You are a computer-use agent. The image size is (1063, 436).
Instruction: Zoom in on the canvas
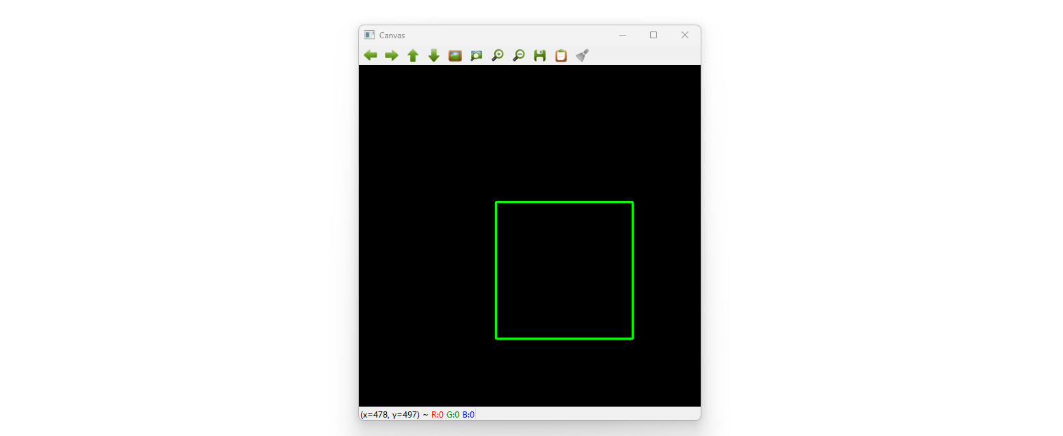(498, 55)
